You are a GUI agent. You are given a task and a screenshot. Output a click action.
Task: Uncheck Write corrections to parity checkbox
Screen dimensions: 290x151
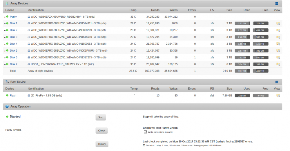145,132
